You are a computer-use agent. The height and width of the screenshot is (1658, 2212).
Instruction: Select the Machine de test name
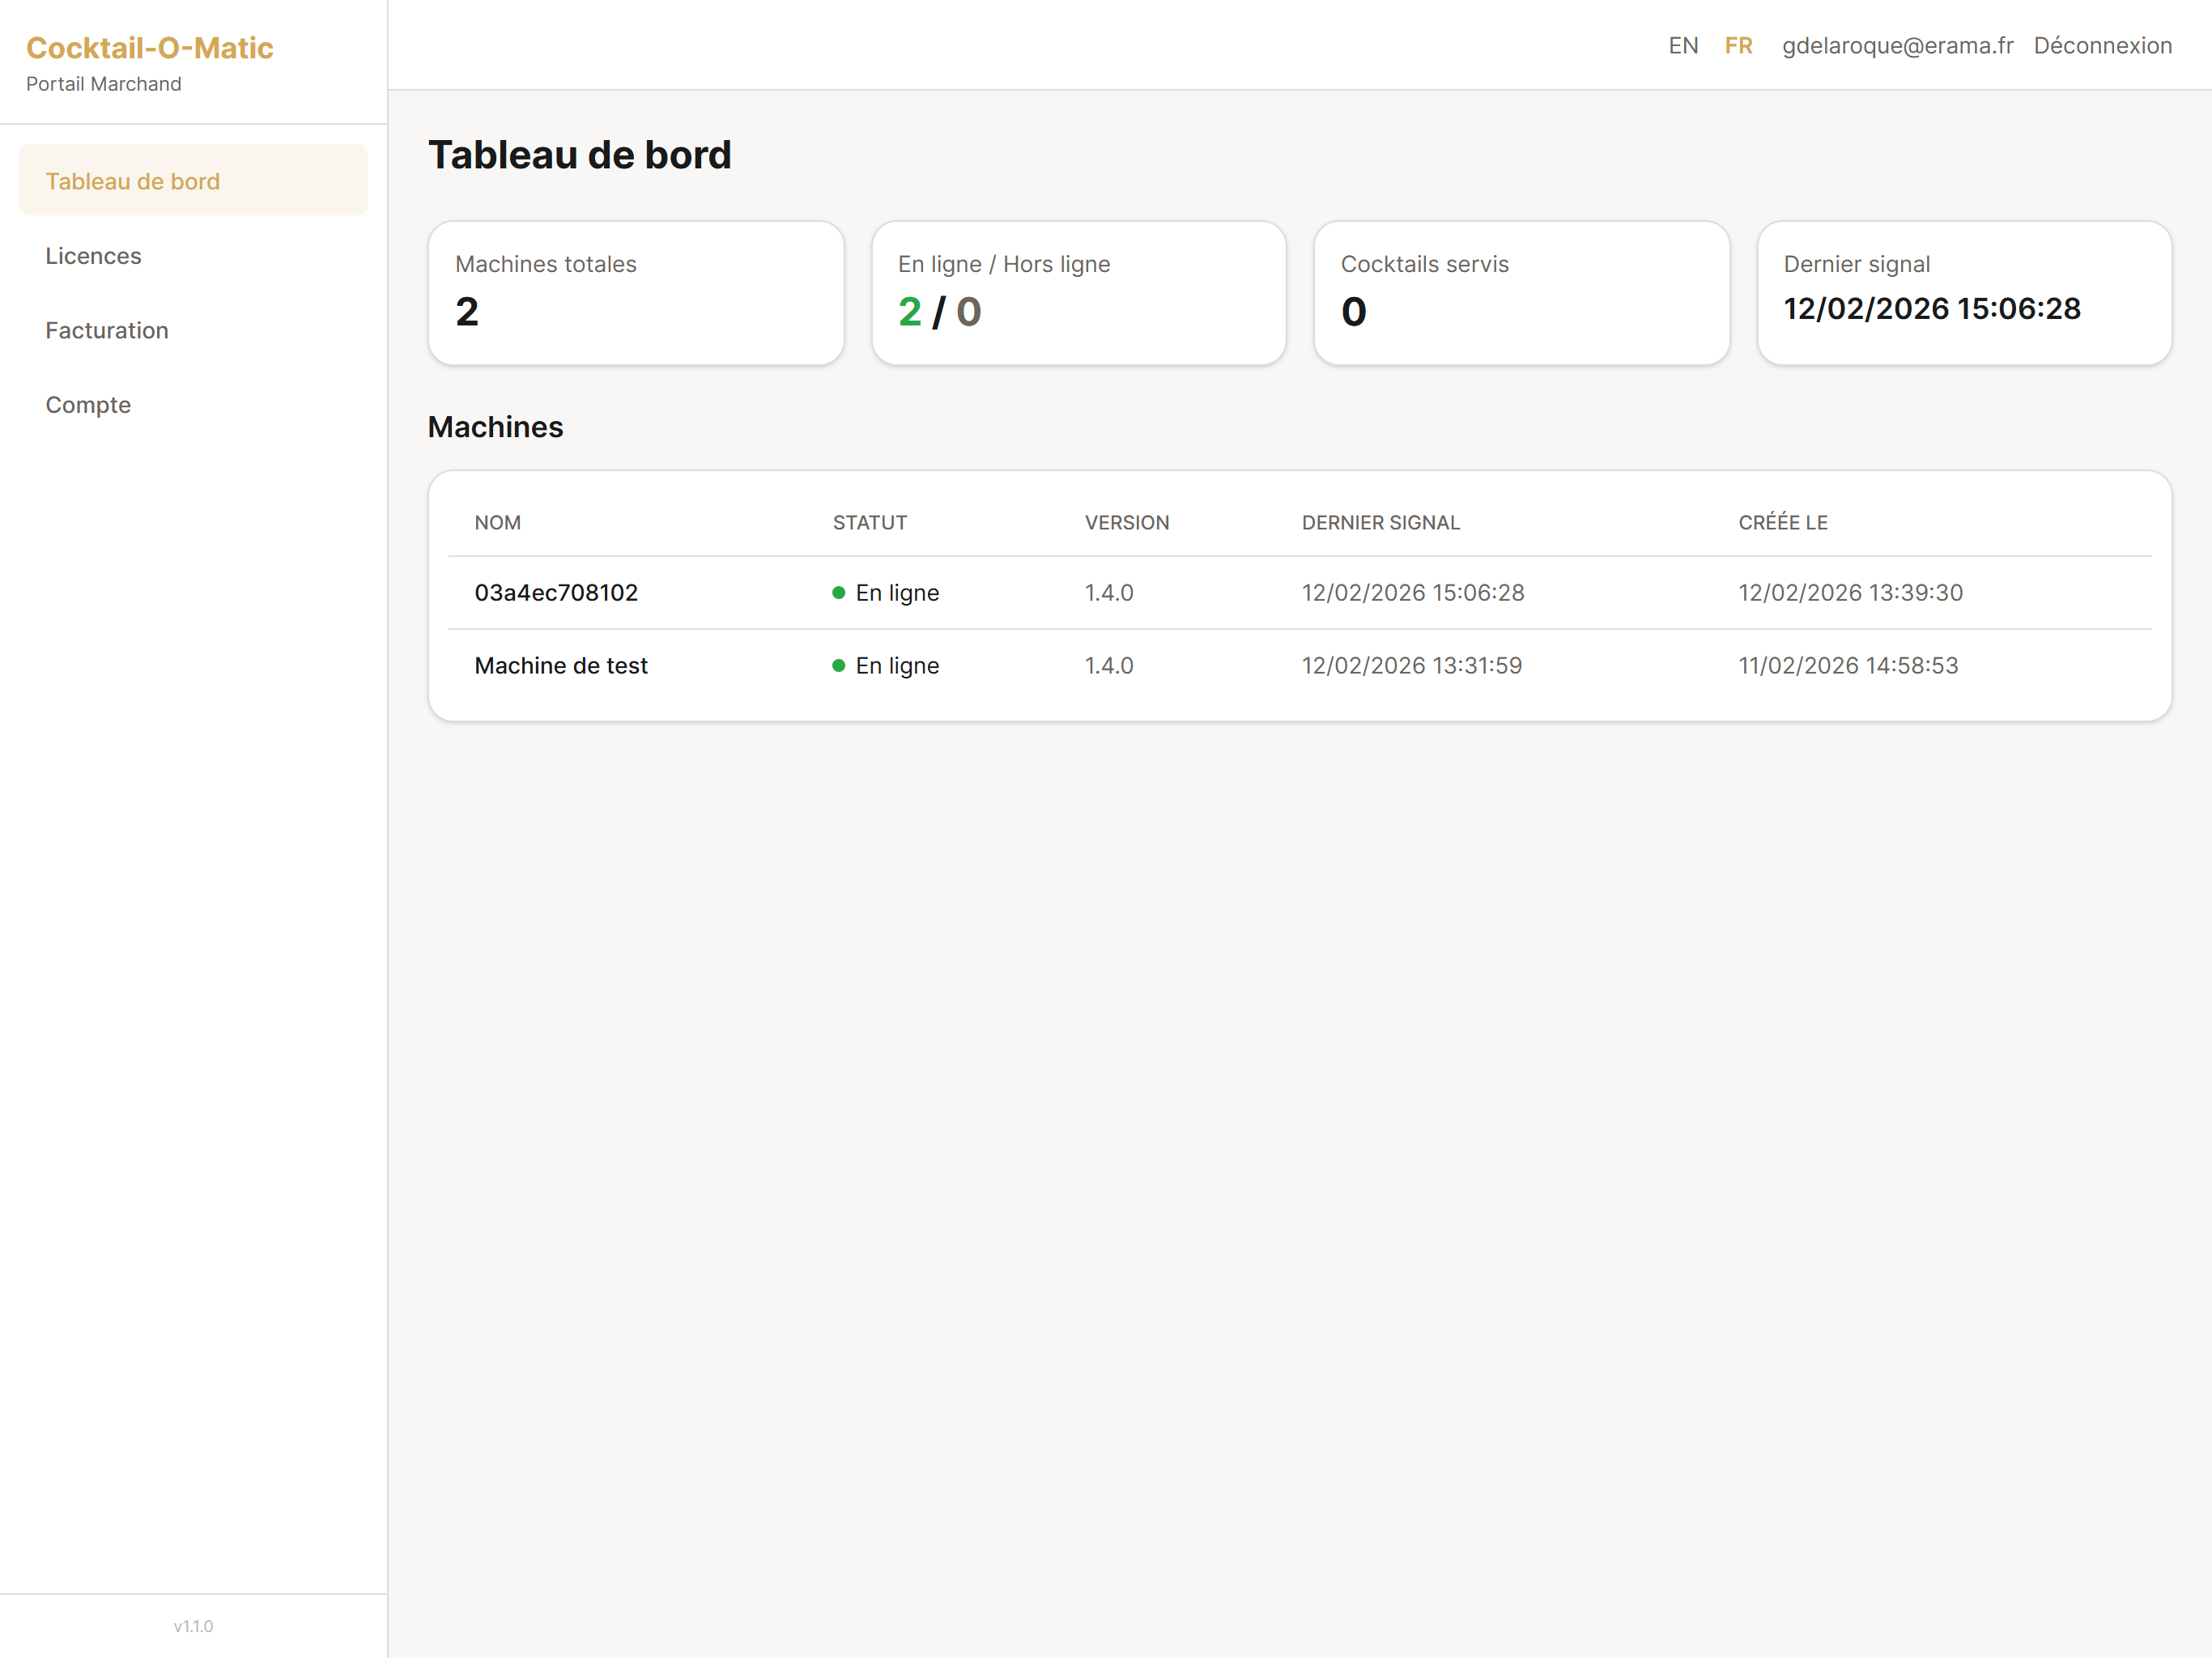point(561,666)
